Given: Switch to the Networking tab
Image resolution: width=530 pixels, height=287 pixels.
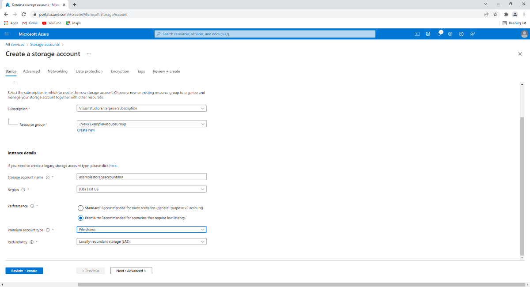Looking at the screenshot, I should point(57,71).
